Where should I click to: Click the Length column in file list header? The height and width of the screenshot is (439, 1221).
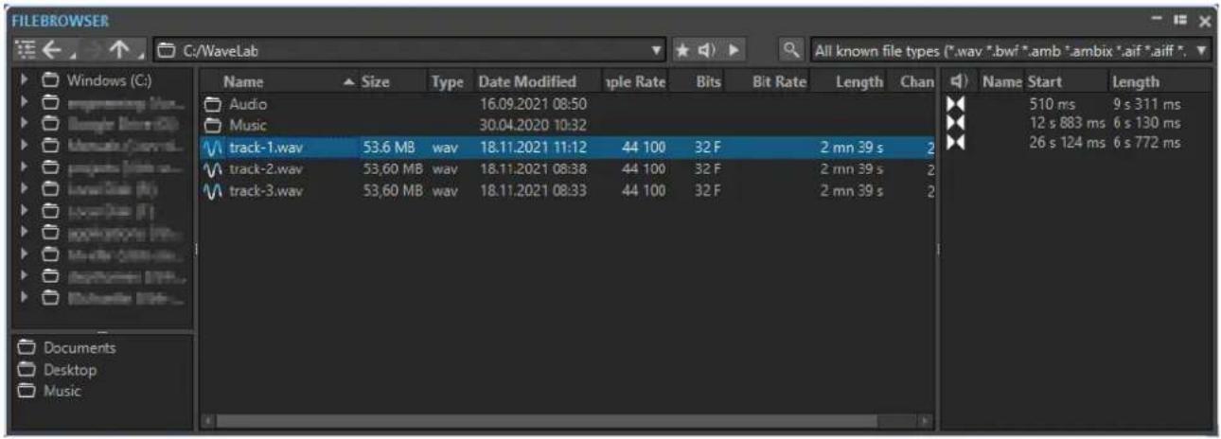pos(858,82)
